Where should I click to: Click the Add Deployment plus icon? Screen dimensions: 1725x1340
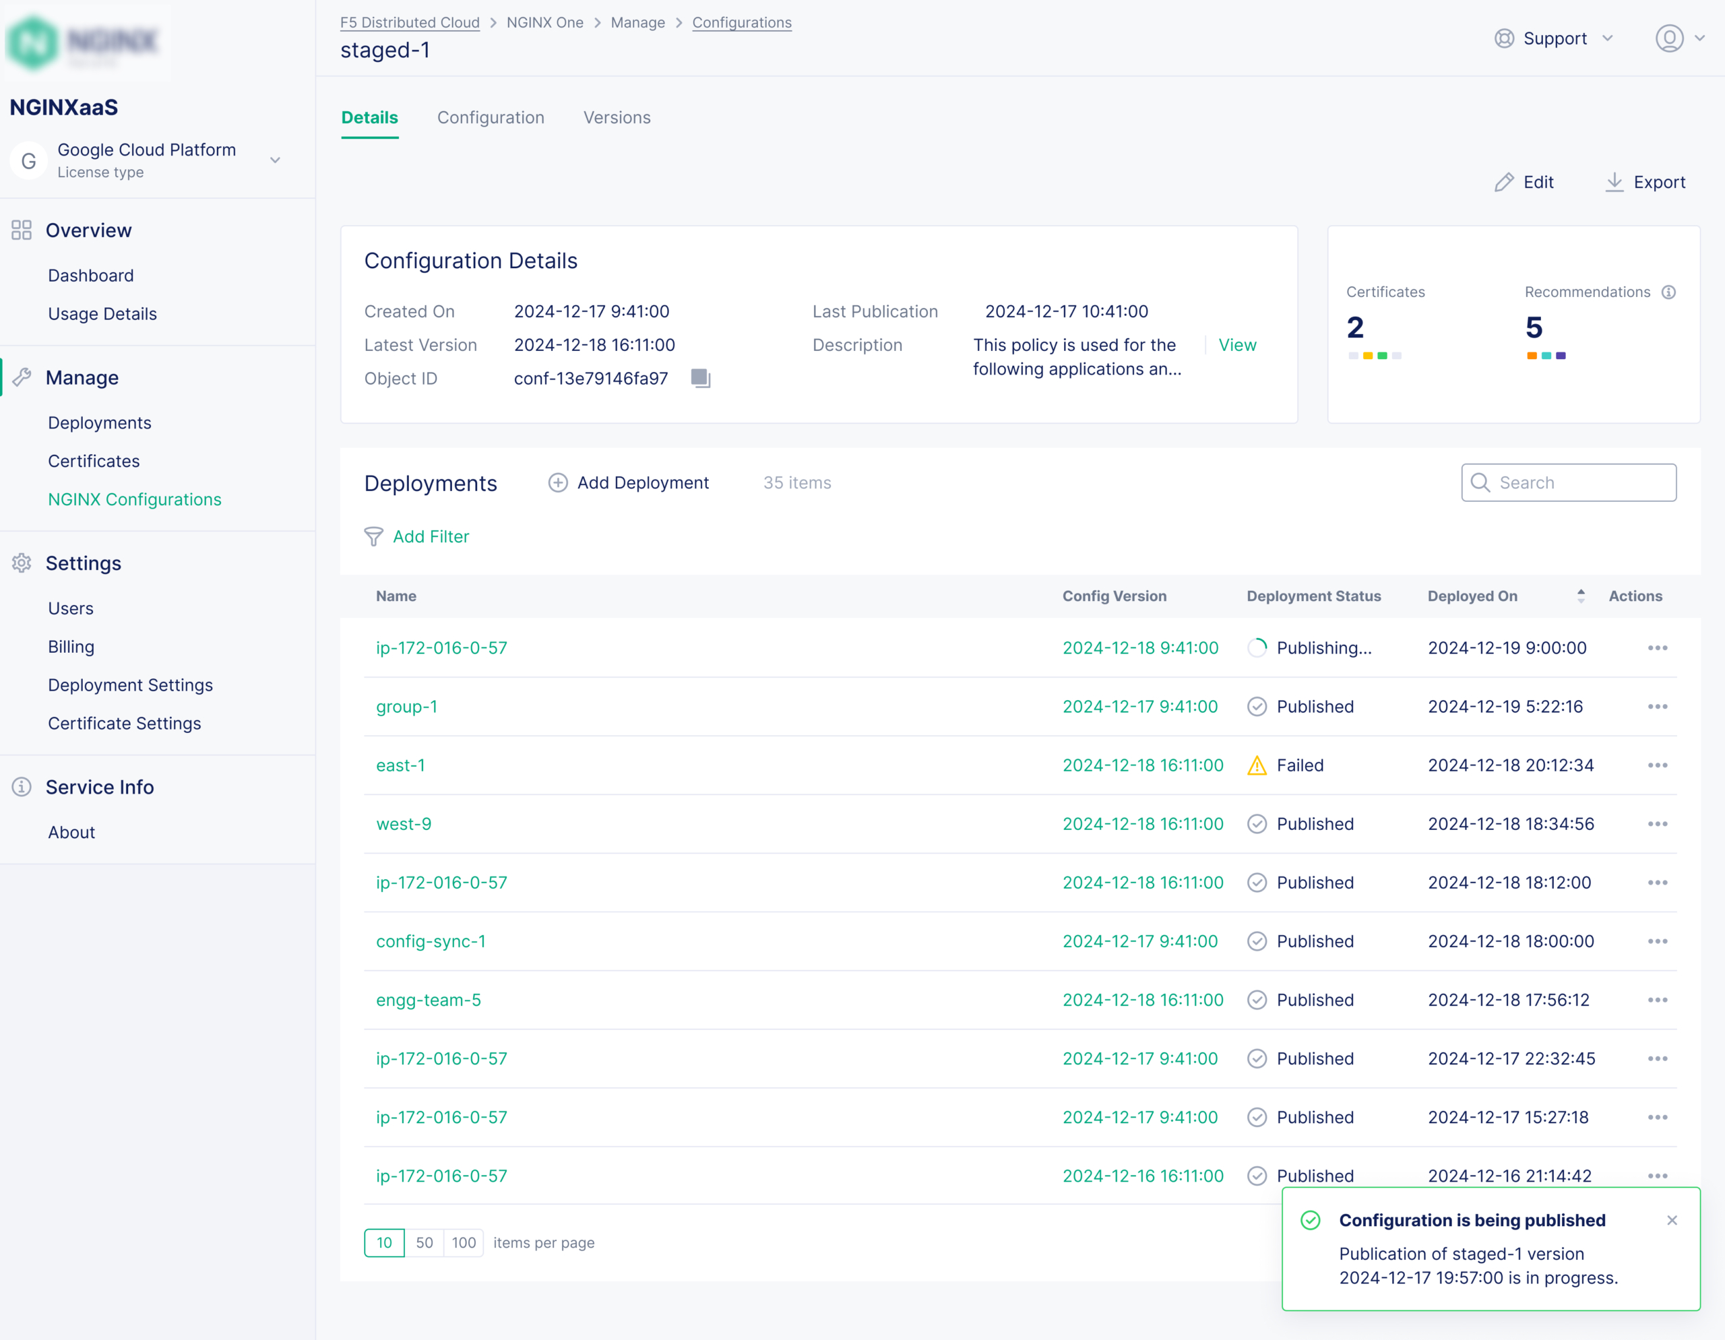pos(558,482)
